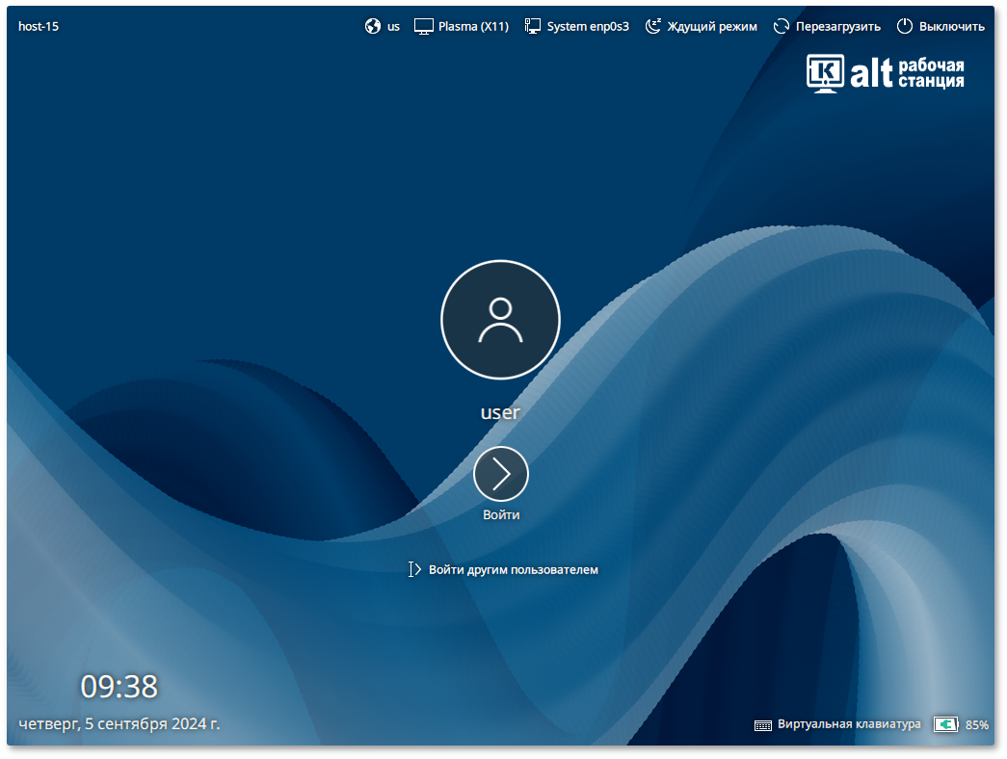1007x759 pixels.
Task: Select the user avatar circle
Action: click(x=500, y=320)
